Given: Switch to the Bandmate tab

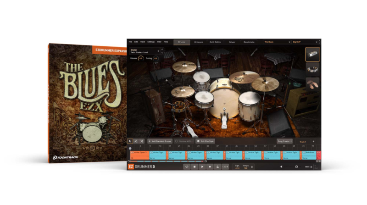Looking at the screenshot, I should pos(249,42).
